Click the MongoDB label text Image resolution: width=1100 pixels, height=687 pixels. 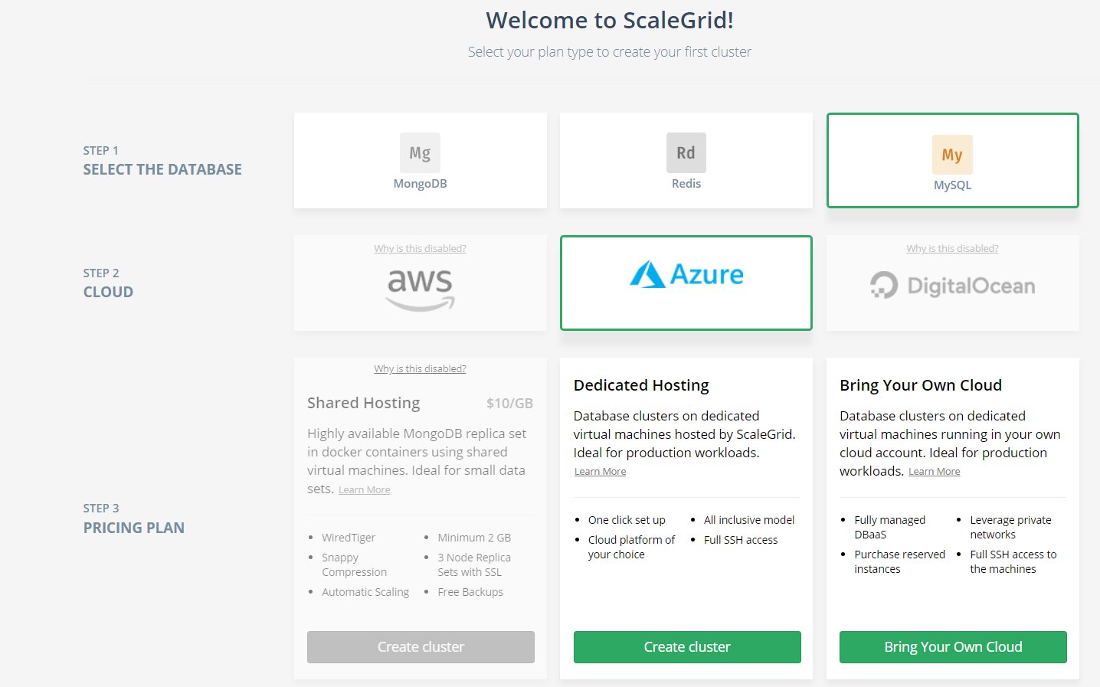[x=420, y=184]
